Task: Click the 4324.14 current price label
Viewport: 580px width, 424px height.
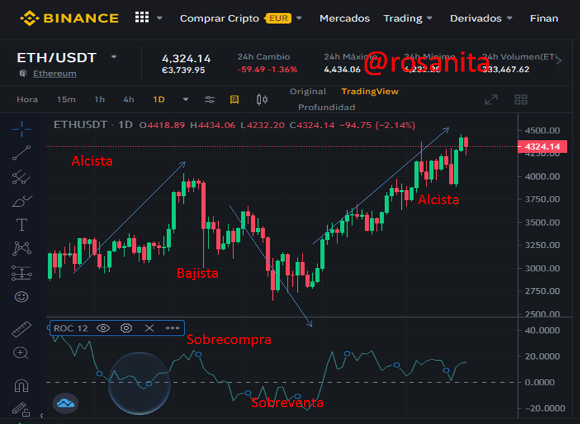Action: click(x=543, y=147)
